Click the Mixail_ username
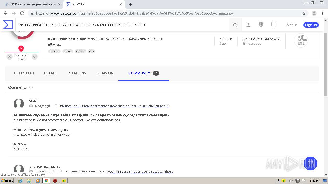Image resolution: width=328 pixels, height=184 pixels. [34, 101]
